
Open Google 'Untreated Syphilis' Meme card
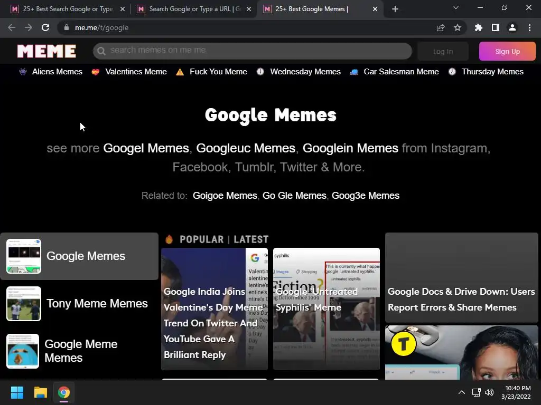point(327,309)
